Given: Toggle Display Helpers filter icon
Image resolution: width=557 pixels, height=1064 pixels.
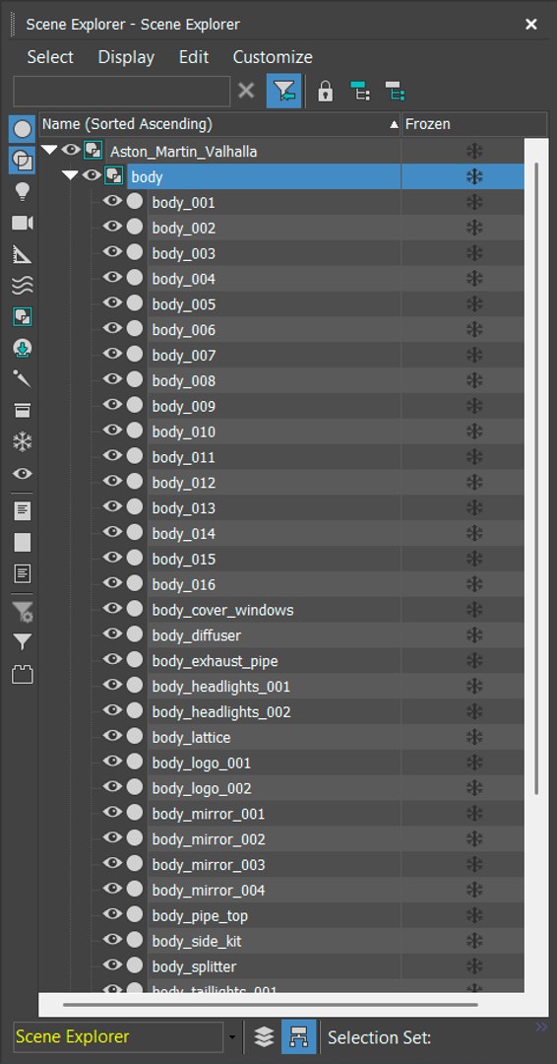Looking at the screenshot, I should 23,254.
